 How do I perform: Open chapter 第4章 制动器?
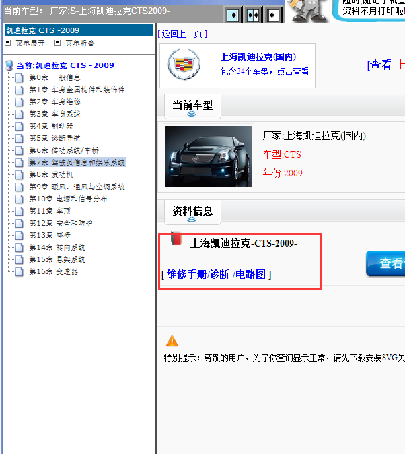(51, 126)
